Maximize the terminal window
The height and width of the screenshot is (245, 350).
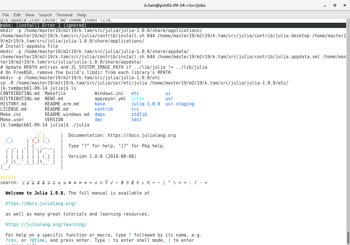pyautogui.click(x=335, y=5)
